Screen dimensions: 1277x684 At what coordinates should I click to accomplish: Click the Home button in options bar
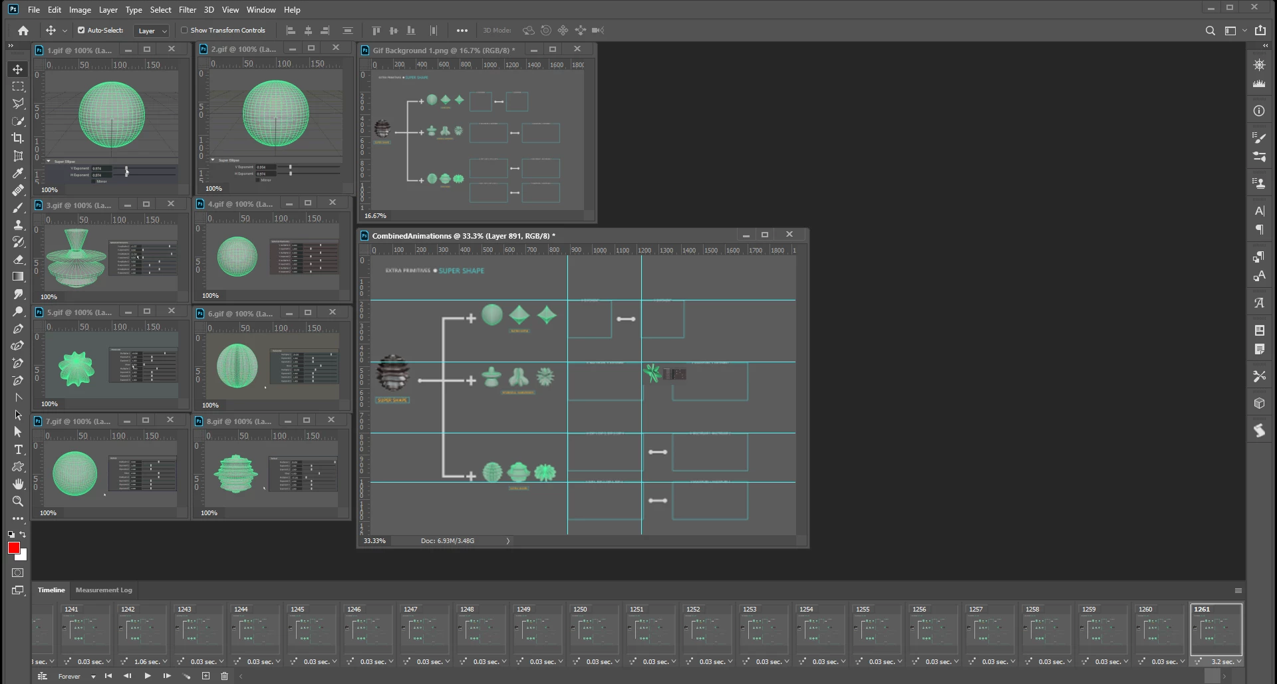click(x=23, y=31)
